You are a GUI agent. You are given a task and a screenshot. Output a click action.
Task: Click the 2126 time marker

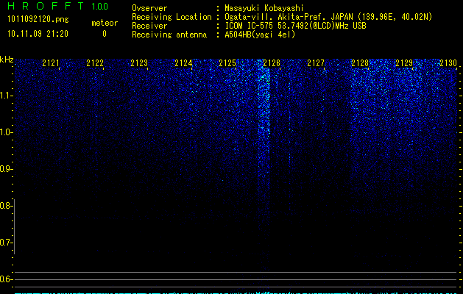pyautogui.click(x=272, y=62)
